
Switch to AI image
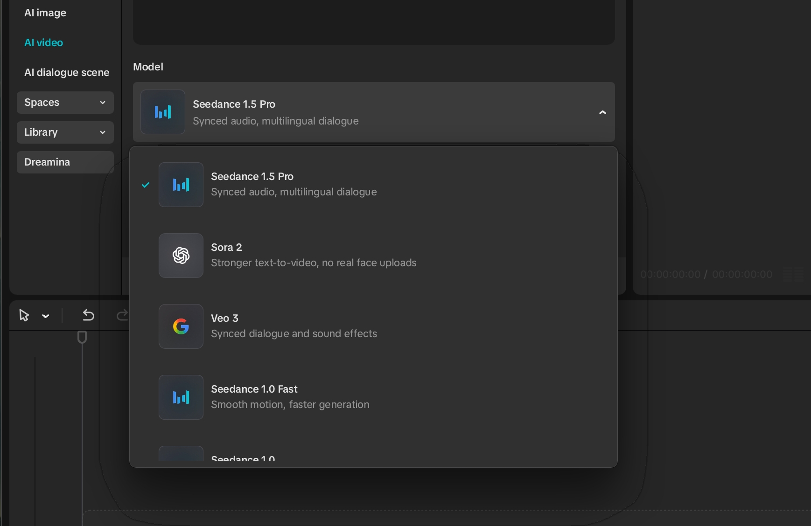click(45, 13)
